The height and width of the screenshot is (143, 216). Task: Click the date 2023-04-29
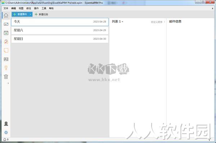click(x=100, y=30)
